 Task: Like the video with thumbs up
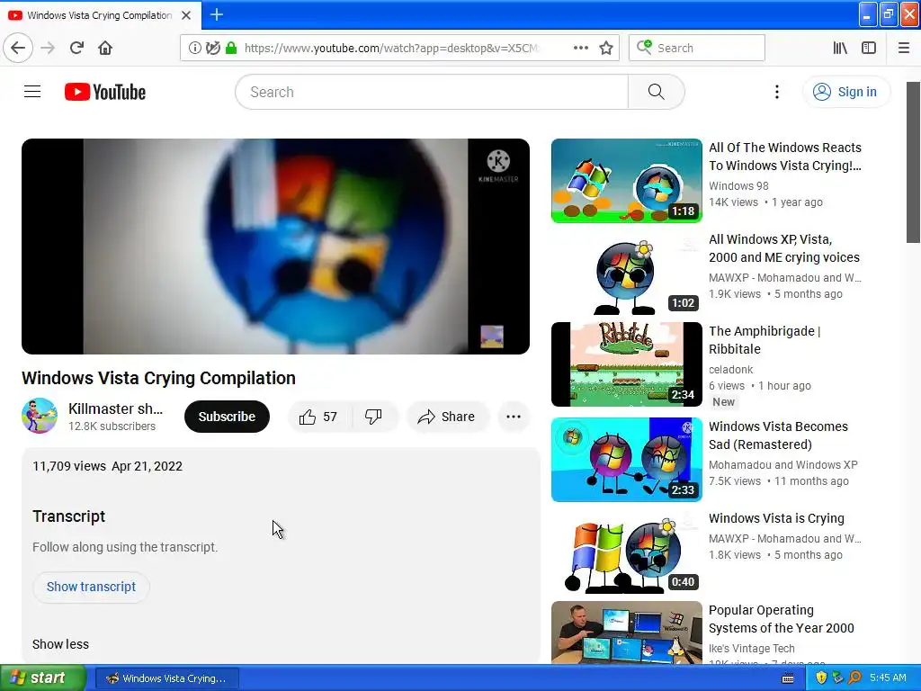(319, 417)
